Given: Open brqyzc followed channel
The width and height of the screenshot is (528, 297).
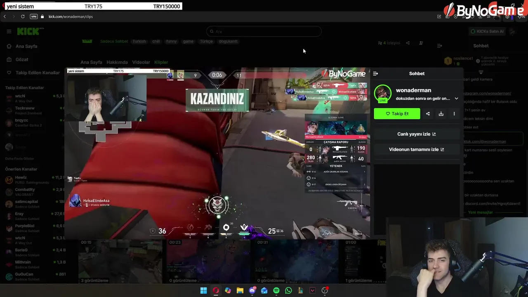Looking at the screenshot, I should (35, 123).
